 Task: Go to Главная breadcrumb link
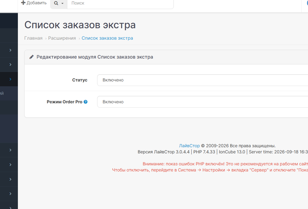click(33, 38)
